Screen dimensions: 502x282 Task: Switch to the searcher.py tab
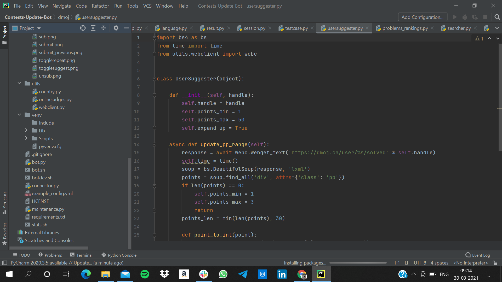pos(459,28)
